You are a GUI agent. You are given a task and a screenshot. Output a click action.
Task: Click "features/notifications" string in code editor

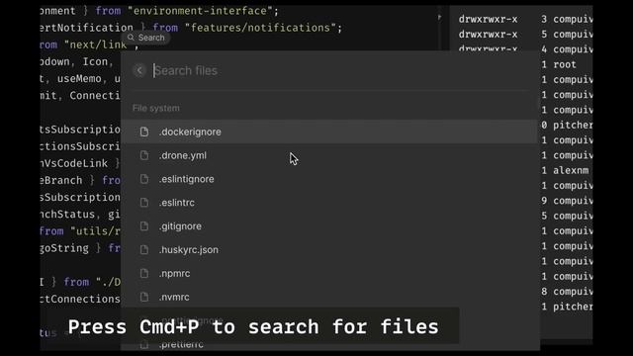coord(260,28)
